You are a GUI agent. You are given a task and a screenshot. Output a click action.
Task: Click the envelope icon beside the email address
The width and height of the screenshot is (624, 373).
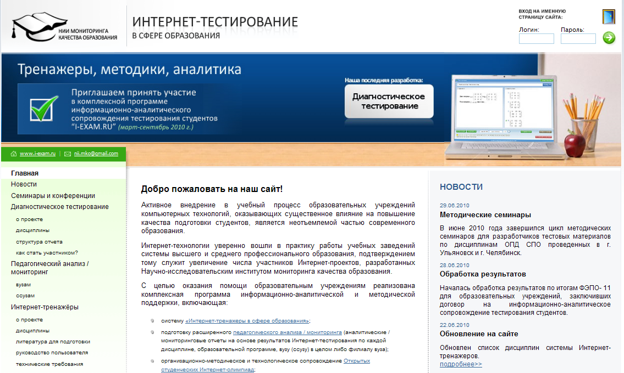point(68,154)
